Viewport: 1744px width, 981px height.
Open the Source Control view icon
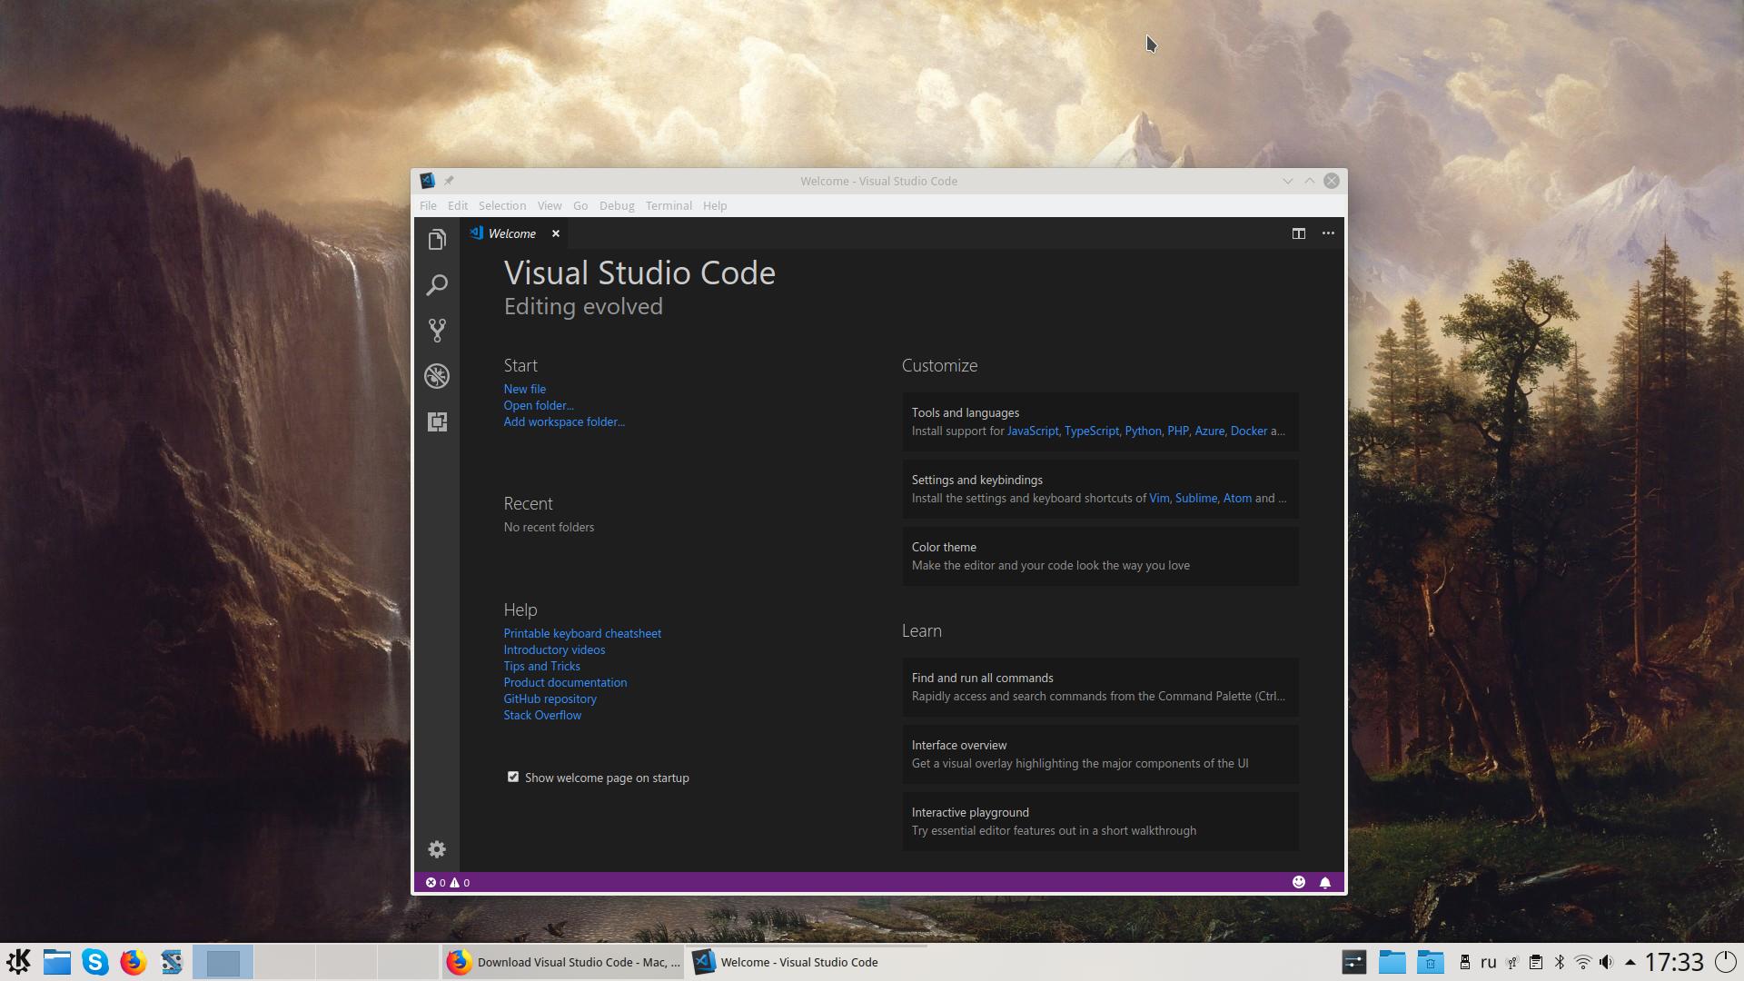(x=437, y=331)
